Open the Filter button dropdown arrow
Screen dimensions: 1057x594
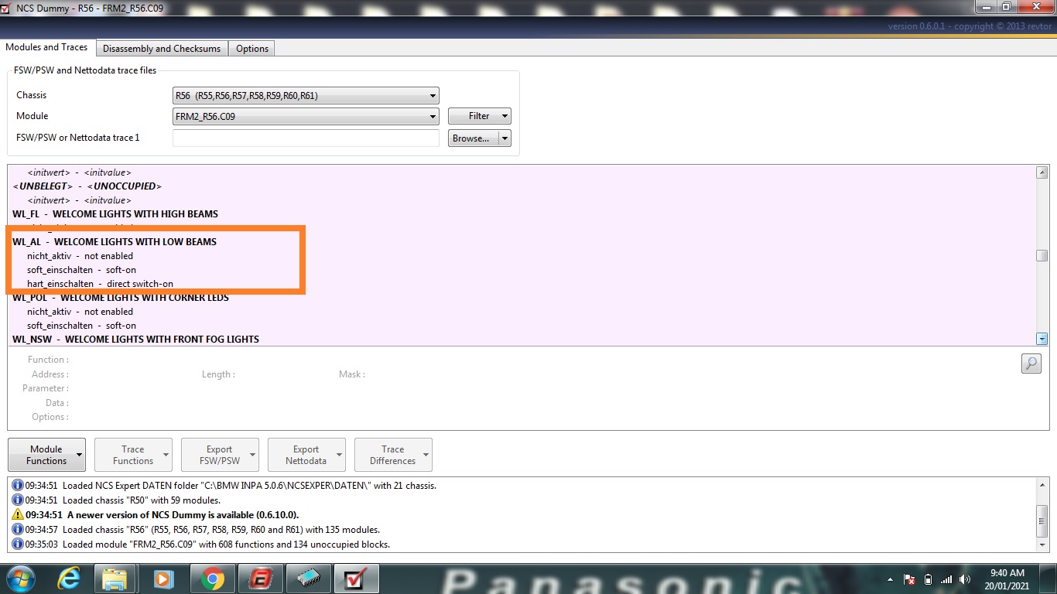(505, 116)
